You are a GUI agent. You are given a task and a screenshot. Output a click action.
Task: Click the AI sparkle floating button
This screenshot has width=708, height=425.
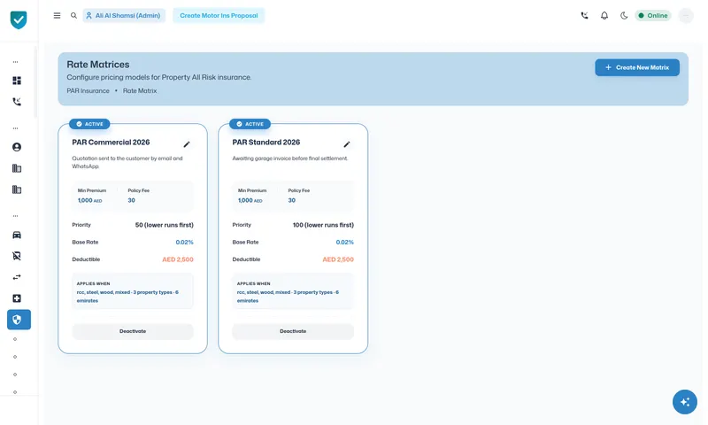click(684, 401)
